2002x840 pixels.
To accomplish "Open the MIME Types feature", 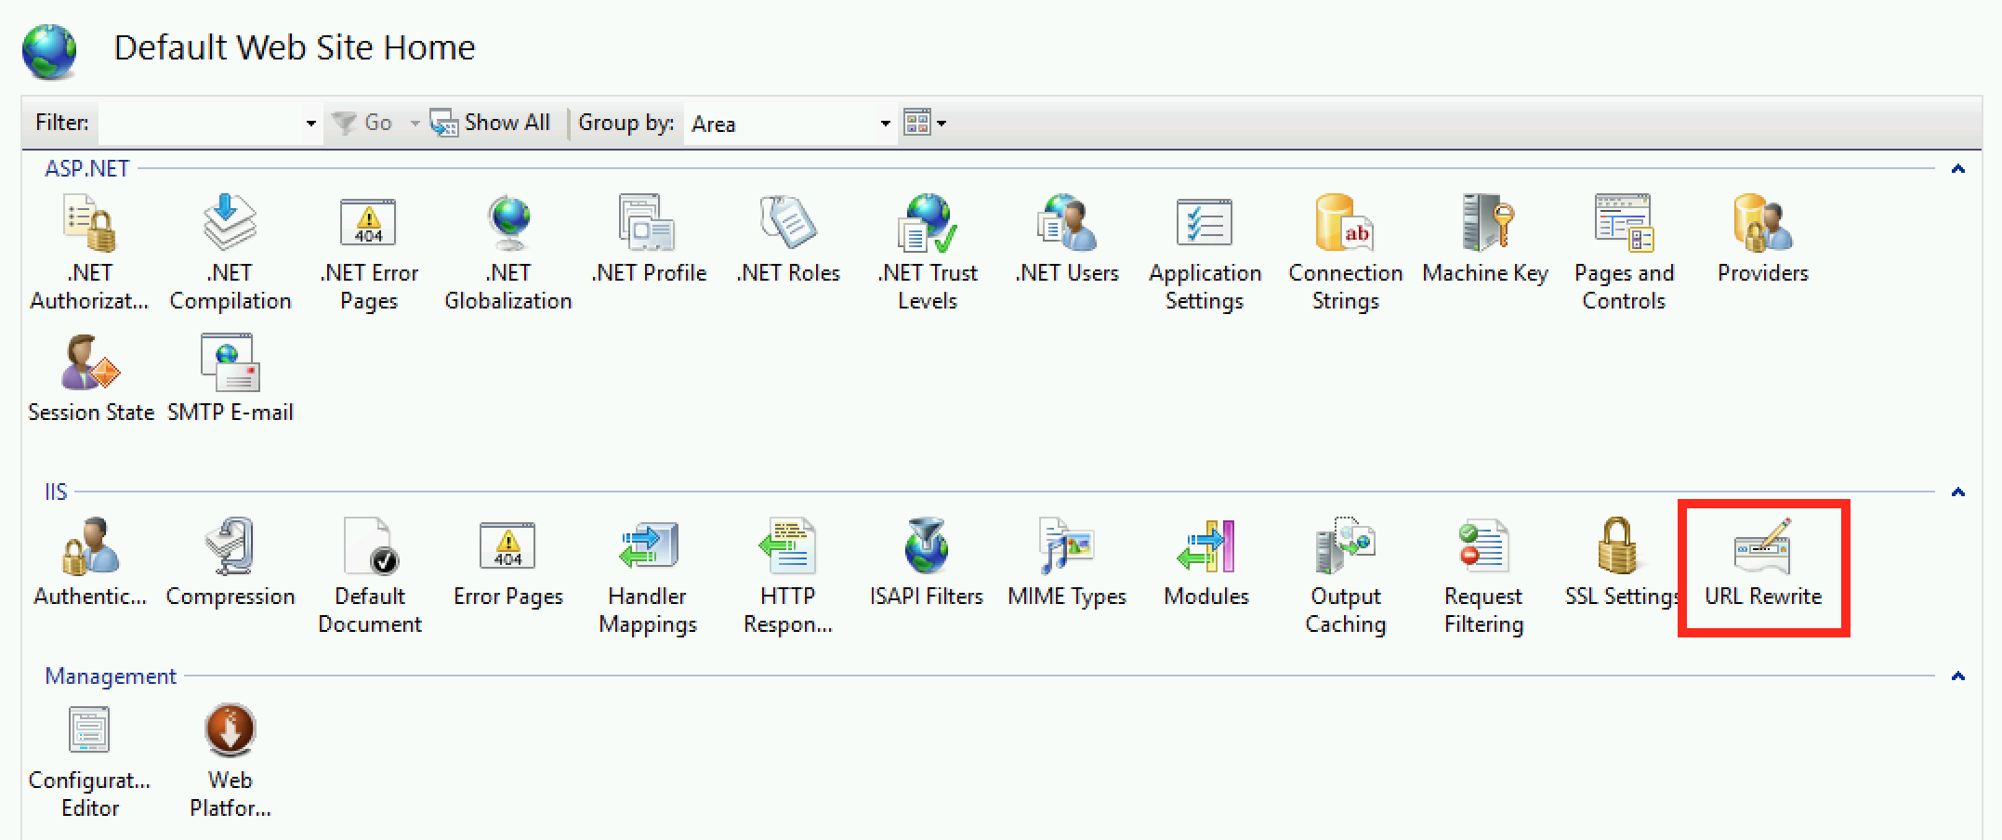I will tap(1067, 561).
